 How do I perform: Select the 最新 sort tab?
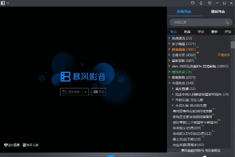point(214,32)
